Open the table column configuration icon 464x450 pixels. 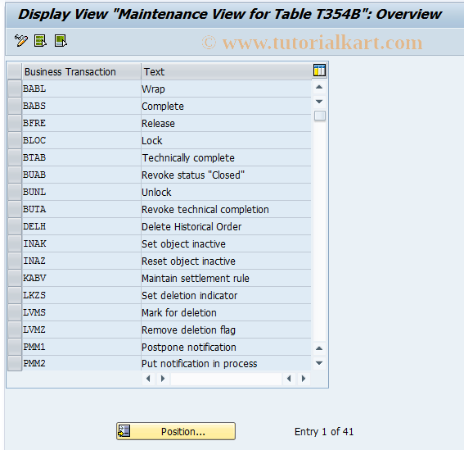pyautogui.click(x=319, y=70)
